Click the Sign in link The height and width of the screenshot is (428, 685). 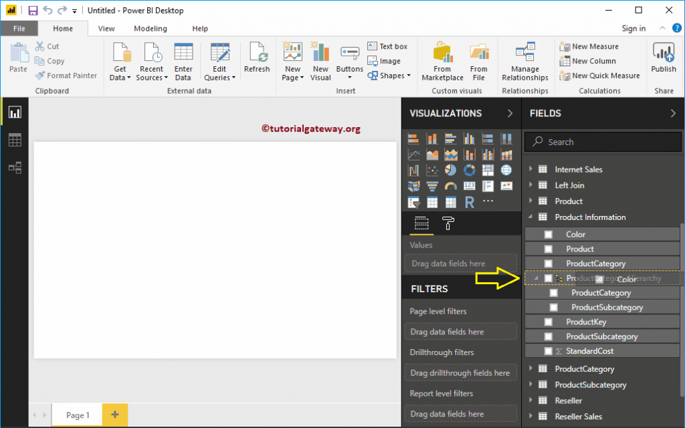click(633, 28)
